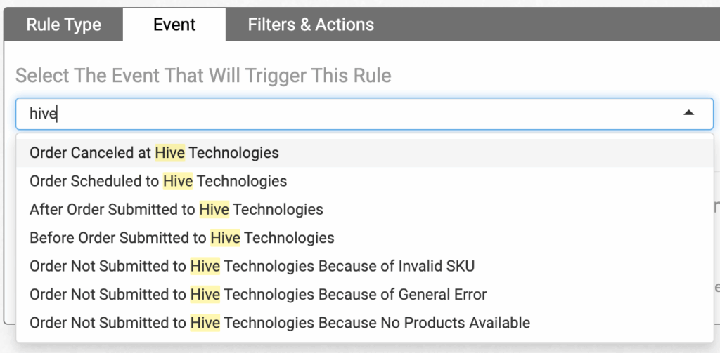
Task: Click highlighted Hive in the Order Canceled option
Action: click(x=170, y=153)
